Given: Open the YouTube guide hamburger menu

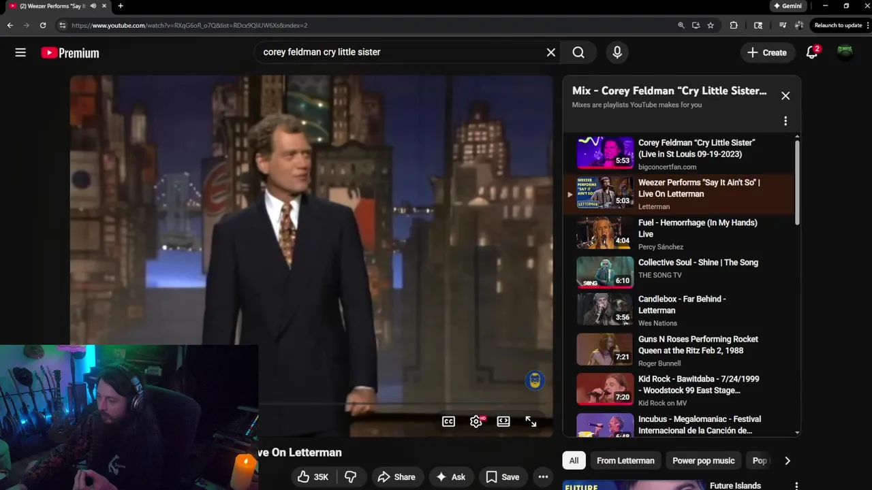Looking at the screenshot, I should (20, 52).
